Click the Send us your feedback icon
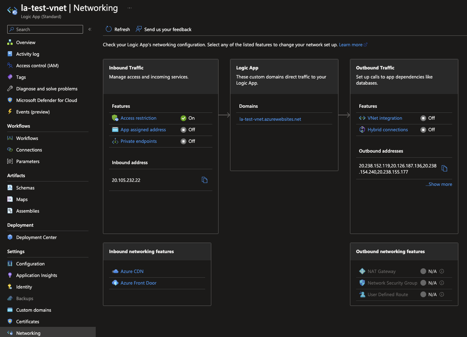The image size is (467, 337). (139, 29)
